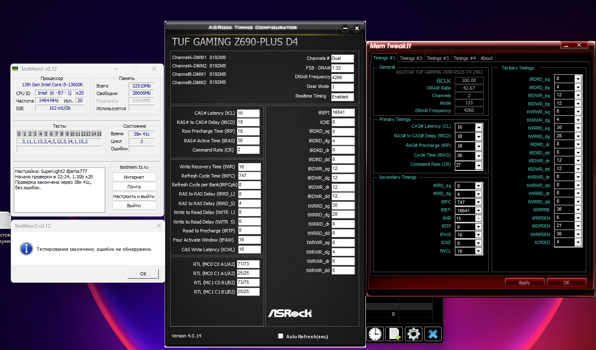
Task: Expand the tFAW dropdown in Mem TweakIt
Action: (x=479, y=235)
